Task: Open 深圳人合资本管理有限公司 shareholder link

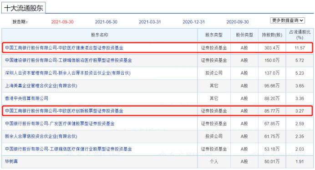Action: [68, 73]
